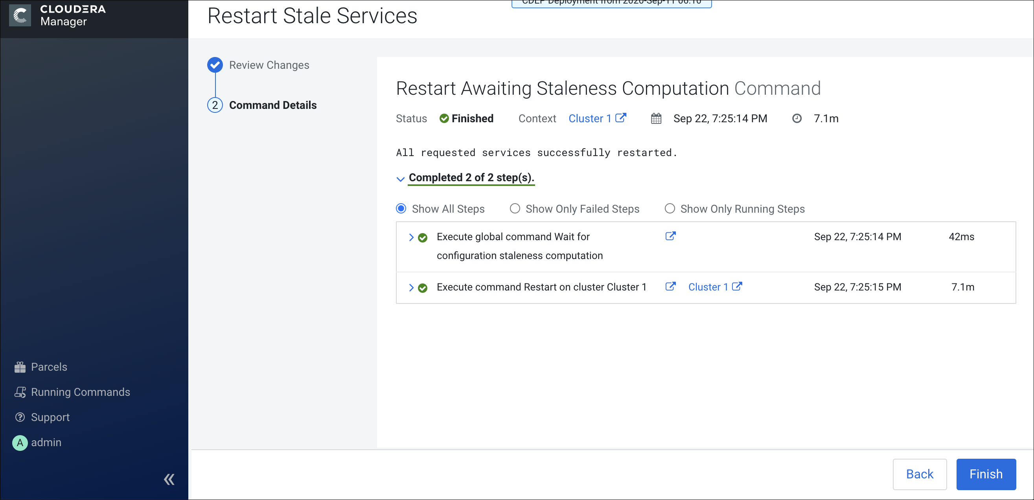Select Show All Steps radio button

click(401, 209)
